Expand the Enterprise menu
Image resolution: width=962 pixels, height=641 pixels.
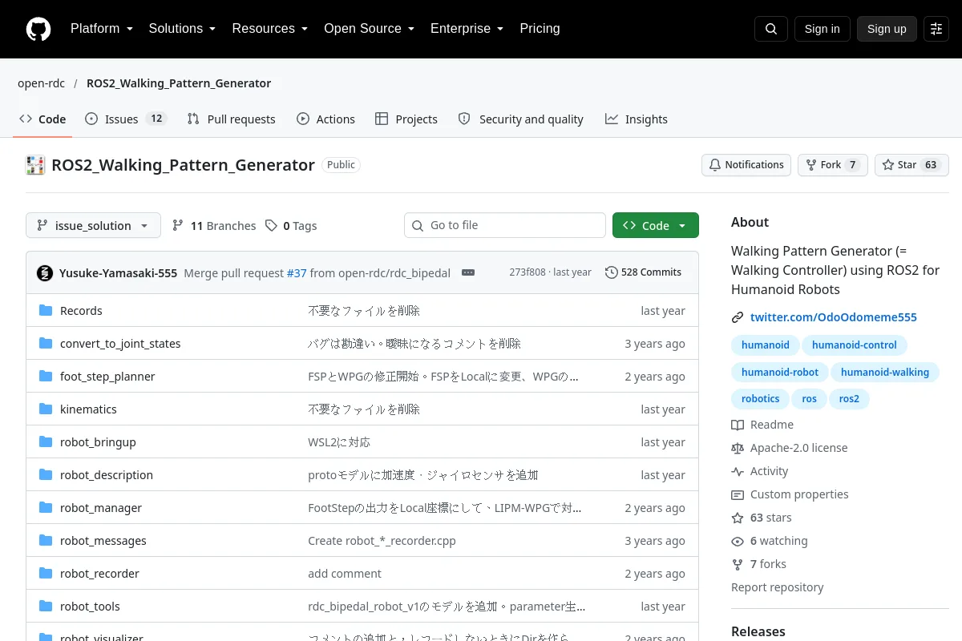point(467,29)
